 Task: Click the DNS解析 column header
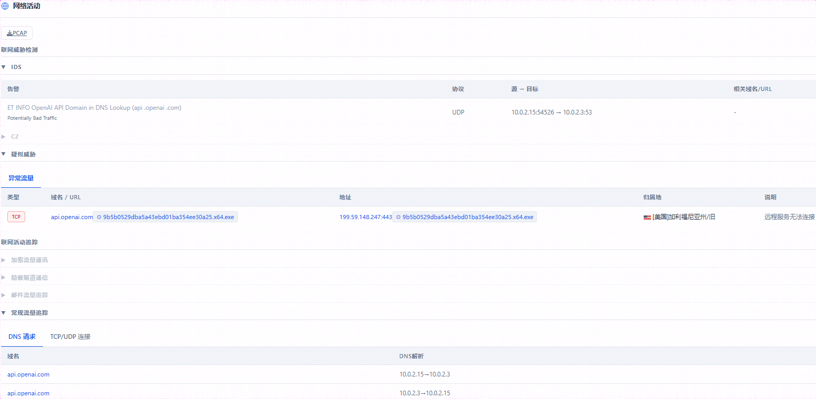tap(411, 356)
